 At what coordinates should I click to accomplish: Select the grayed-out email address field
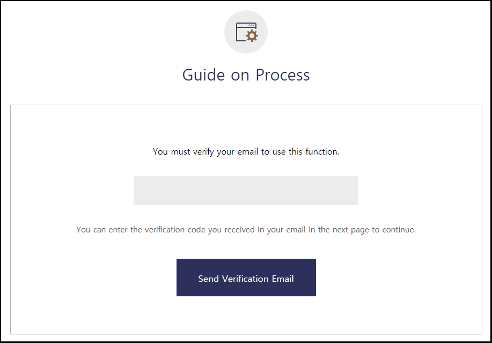(246, 191)
